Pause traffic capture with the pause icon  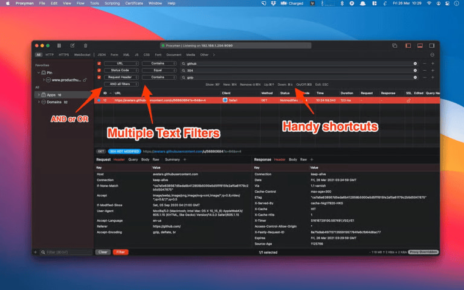pyautogui.click(x=59, y=45)
